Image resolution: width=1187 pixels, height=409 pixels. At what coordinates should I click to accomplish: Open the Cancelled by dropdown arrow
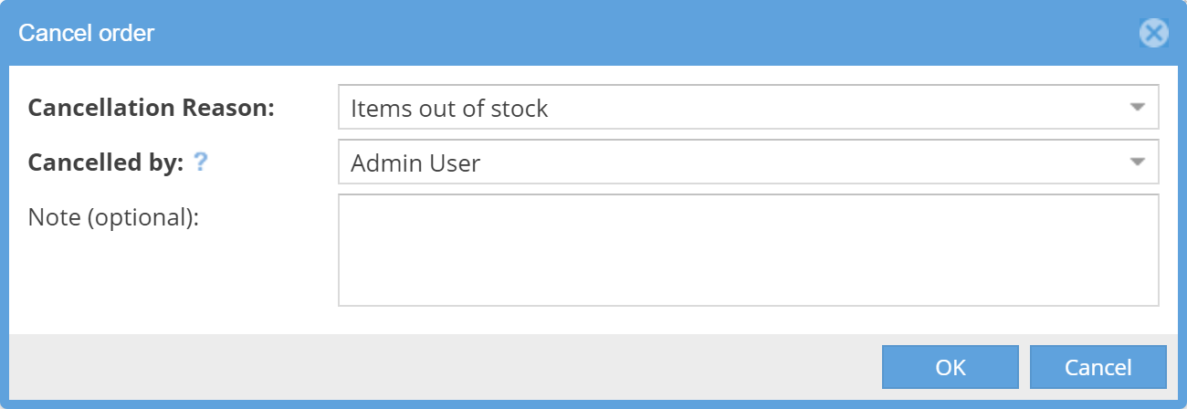click(x=1137, y=163)
